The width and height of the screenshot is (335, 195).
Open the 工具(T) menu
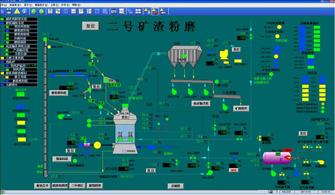click(x=55, y=5)
